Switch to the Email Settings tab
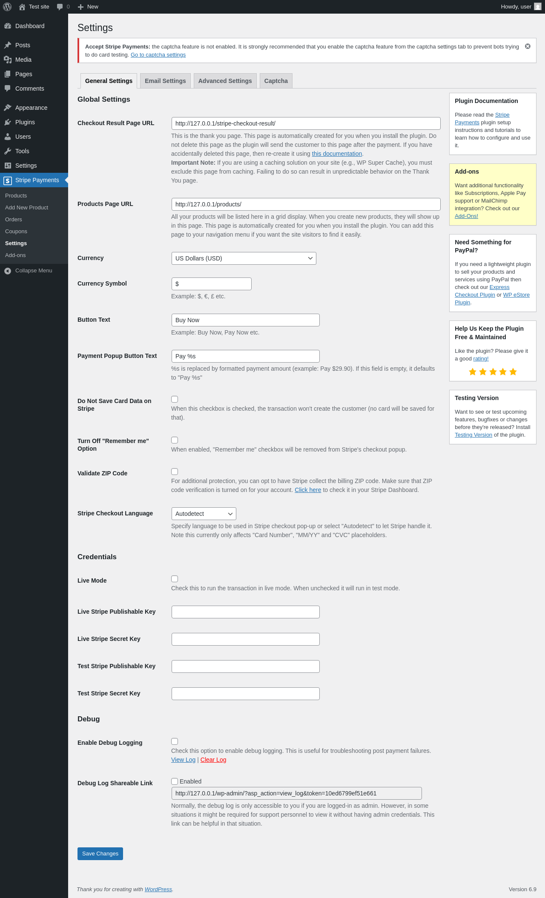This screenshot has height=898, width=545. (165, 81)
